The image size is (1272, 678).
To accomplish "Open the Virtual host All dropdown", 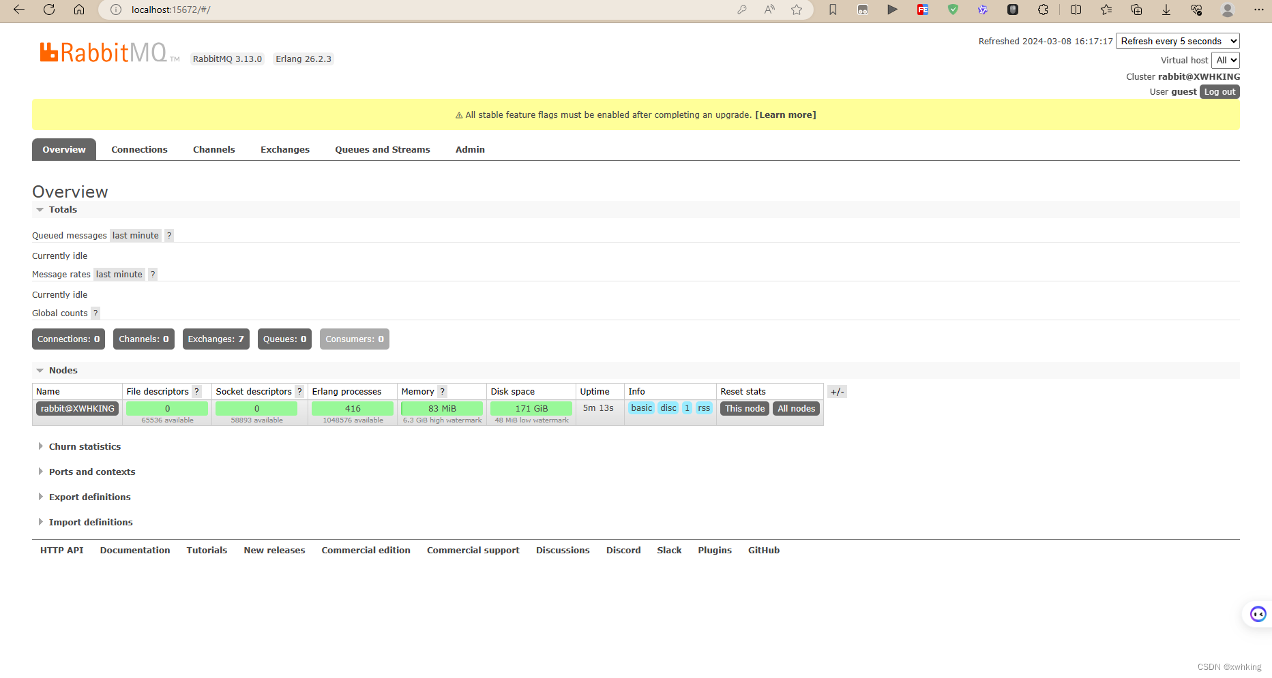I will [1226, 61].
